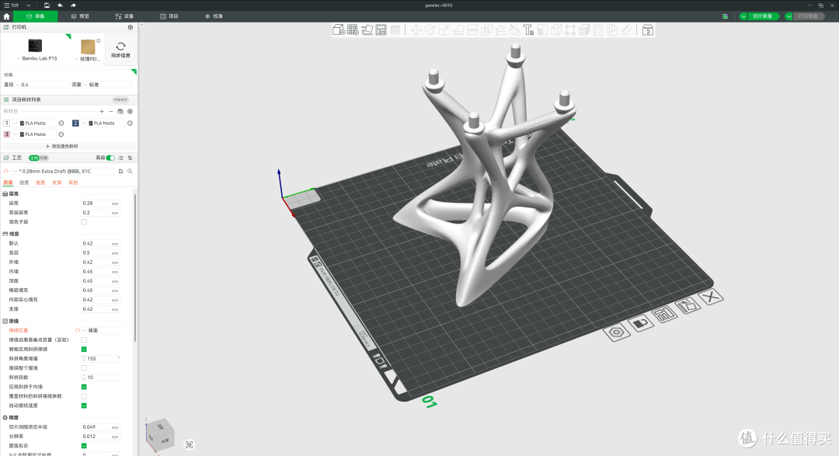Click filament 2 blue color swatch
839x456 pixels.
coord(75,123)
